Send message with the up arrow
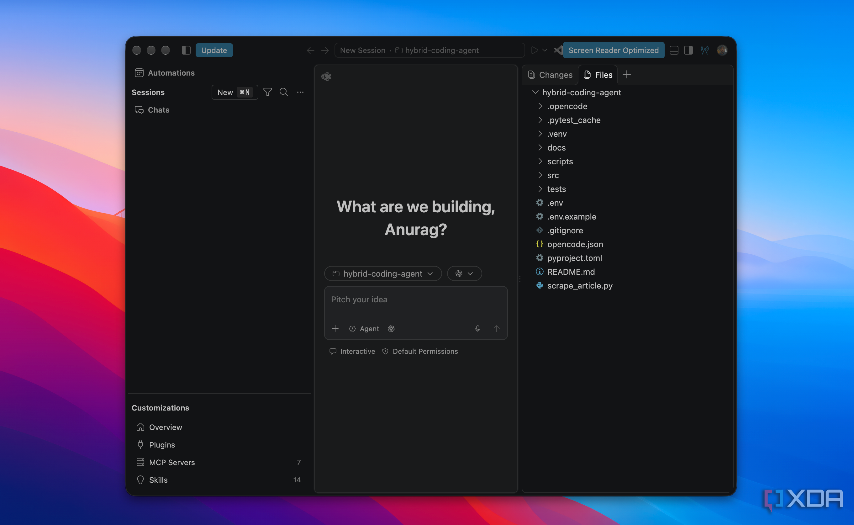The width and height of the screenshot is (854, 525). pos(496,328)
